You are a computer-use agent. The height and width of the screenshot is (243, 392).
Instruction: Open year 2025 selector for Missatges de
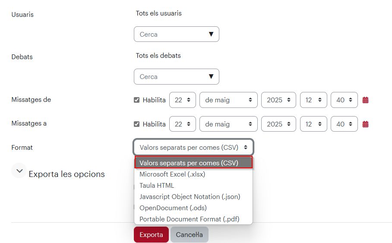point(278,100)
